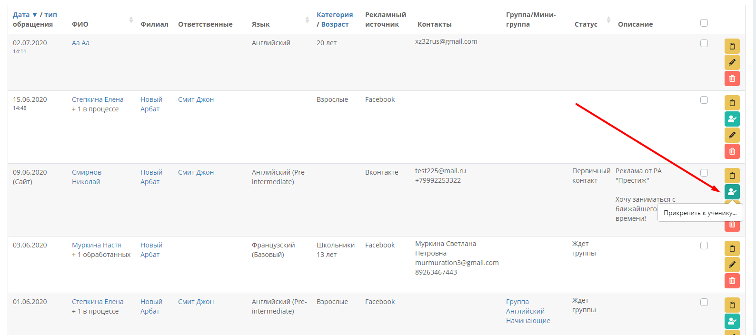Click Смит Джон in 09.06.2020 row

196,172
